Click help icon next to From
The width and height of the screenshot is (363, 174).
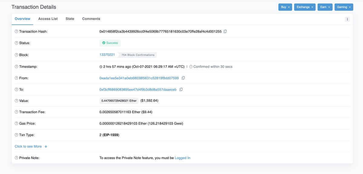tap(16, 78)
